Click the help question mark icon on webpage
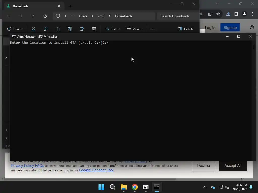The height and width of the screenshot is (193, 258). pyautogui.click(x=252, y=27)
